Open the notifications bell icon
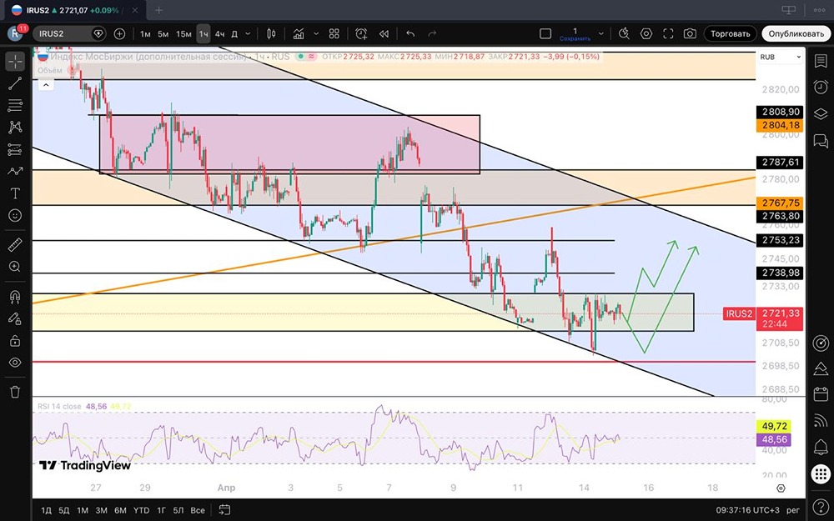The image size is (834, 521). (x=821, y=447)
